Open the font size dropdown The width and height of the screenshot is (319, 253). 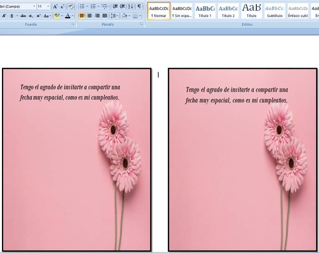[x=48, y=6]
